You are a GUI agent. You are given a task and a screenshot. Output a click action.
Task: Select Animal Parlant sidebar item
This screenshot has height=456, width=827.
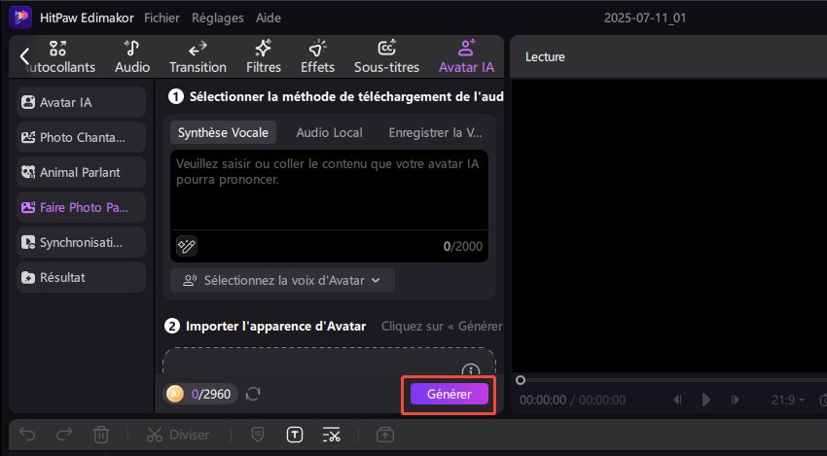click(x=81, y=172)
